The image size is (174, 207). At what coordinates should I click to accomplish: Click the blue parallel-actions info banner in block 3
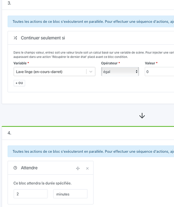[91, 22]
